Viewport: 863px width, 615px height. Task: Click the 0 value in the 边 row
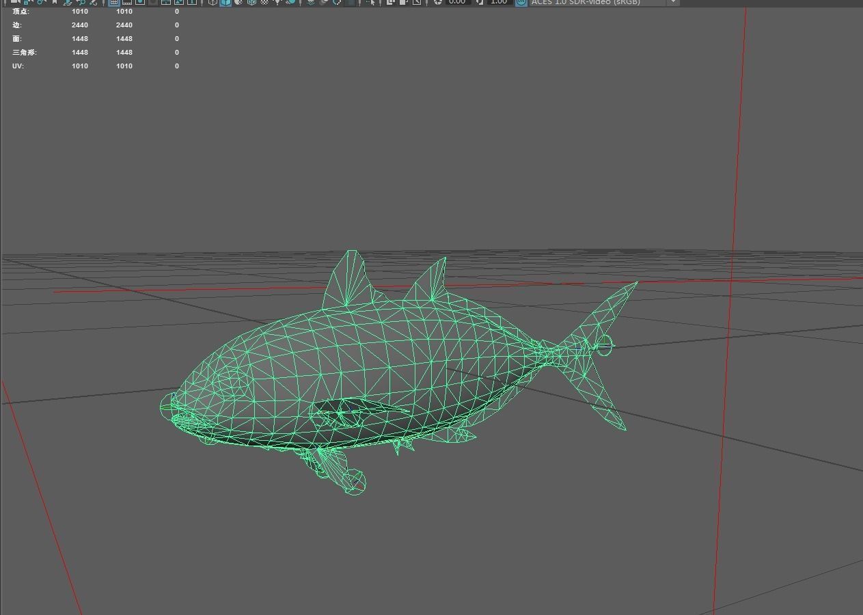pyautogui.click(x=177, y=25)
